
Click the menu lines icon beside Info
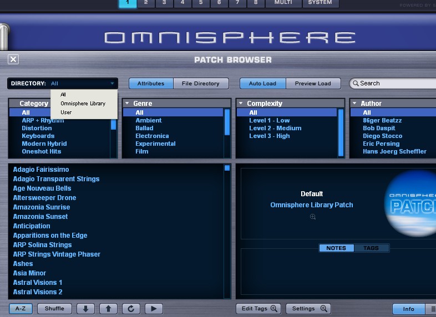pos(433,309)
